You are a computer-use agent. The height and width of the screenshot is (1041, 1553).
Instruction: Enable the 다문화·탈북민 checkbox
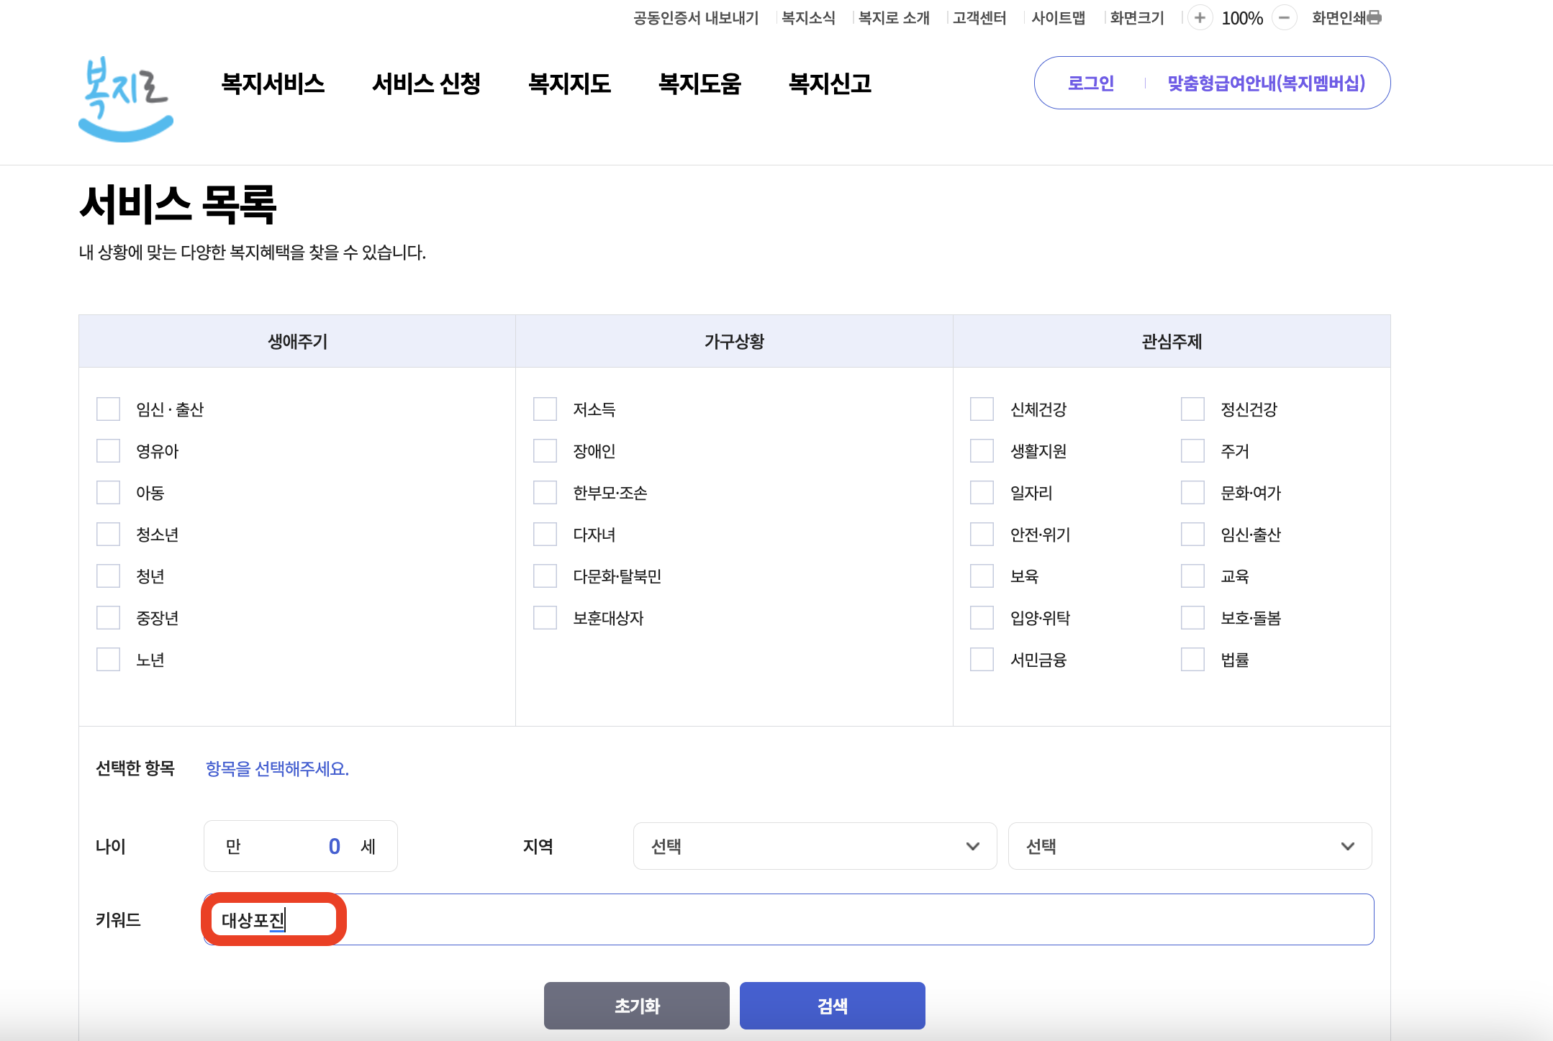click(545, 576)
